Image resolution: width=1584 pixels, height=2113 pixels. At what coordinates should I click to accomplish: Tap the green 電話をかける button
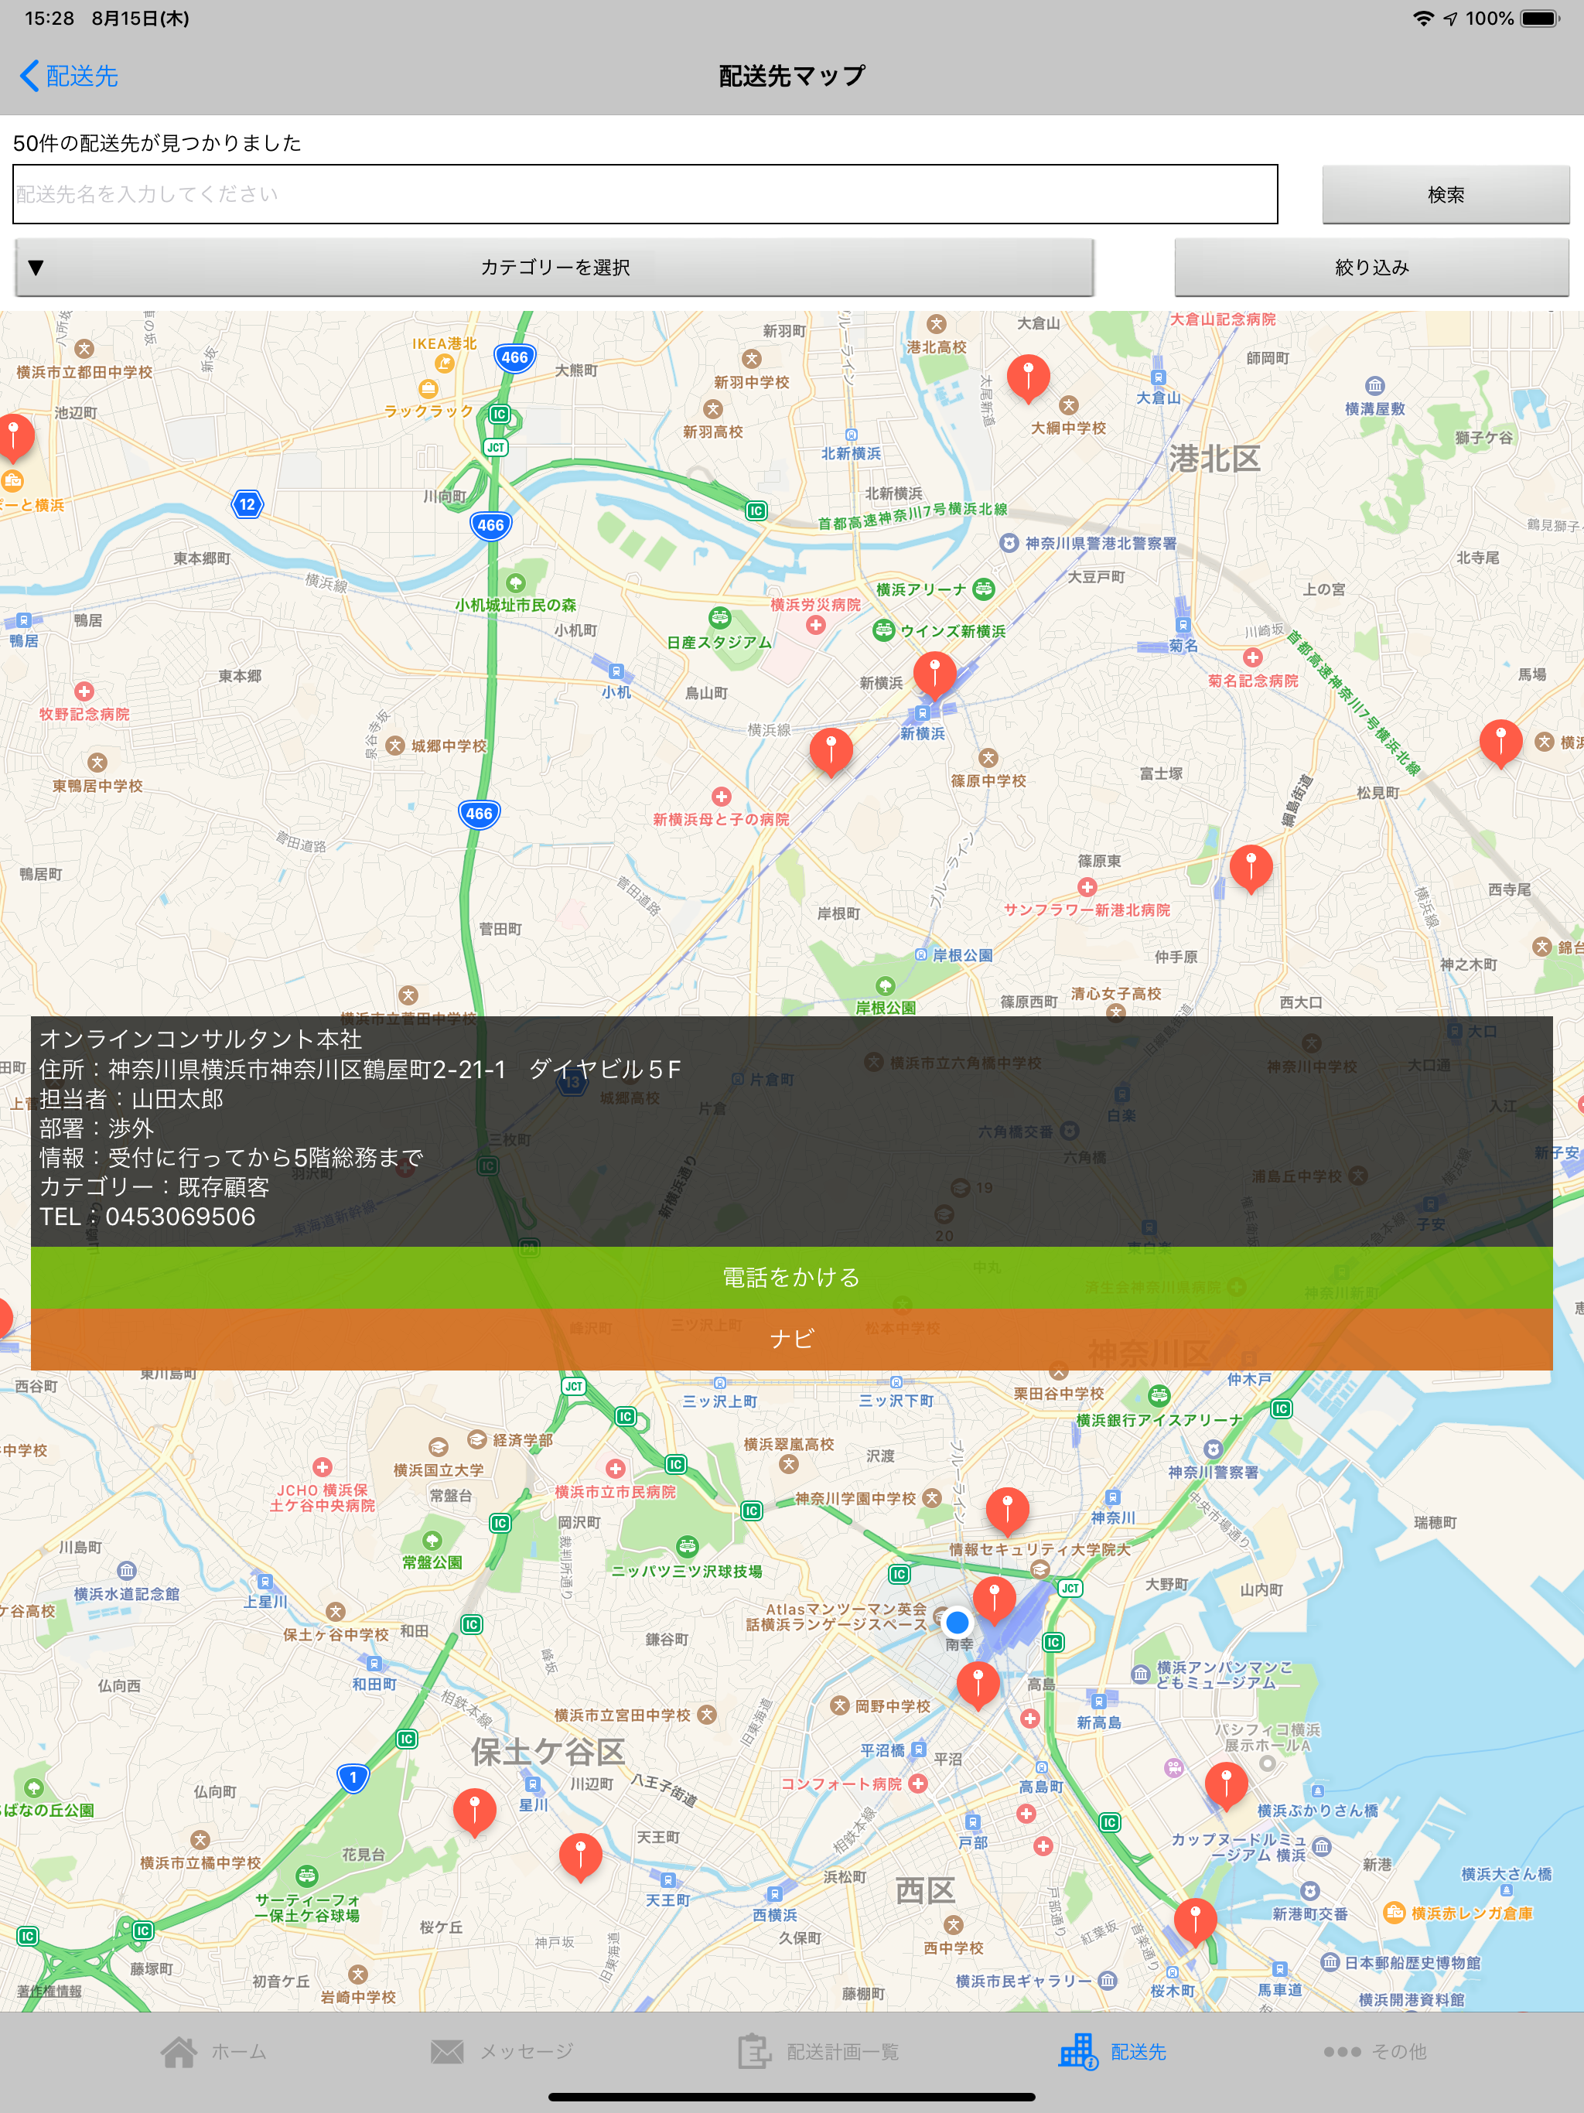point(791,1277)
